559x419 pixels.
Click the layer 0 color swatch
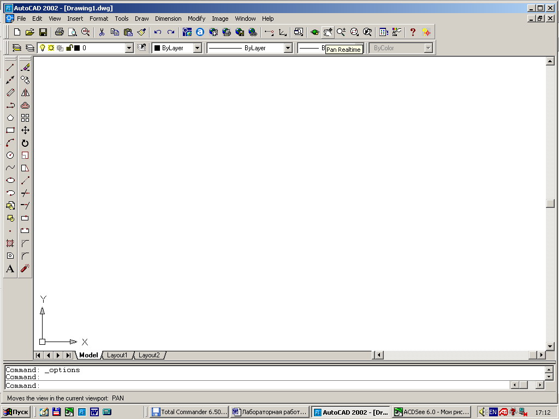(x=77, y=48)
